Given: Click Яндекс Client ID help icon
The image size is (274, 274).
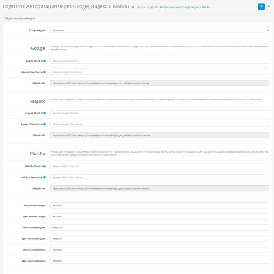Looking at the screenshot, I should pos(45,113).
